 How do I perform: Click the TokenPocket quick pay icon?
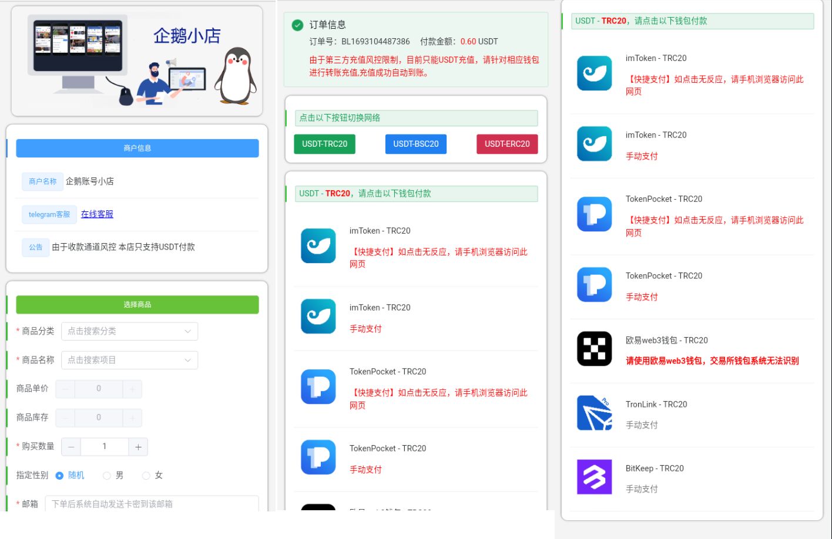(x=594, y=214)
